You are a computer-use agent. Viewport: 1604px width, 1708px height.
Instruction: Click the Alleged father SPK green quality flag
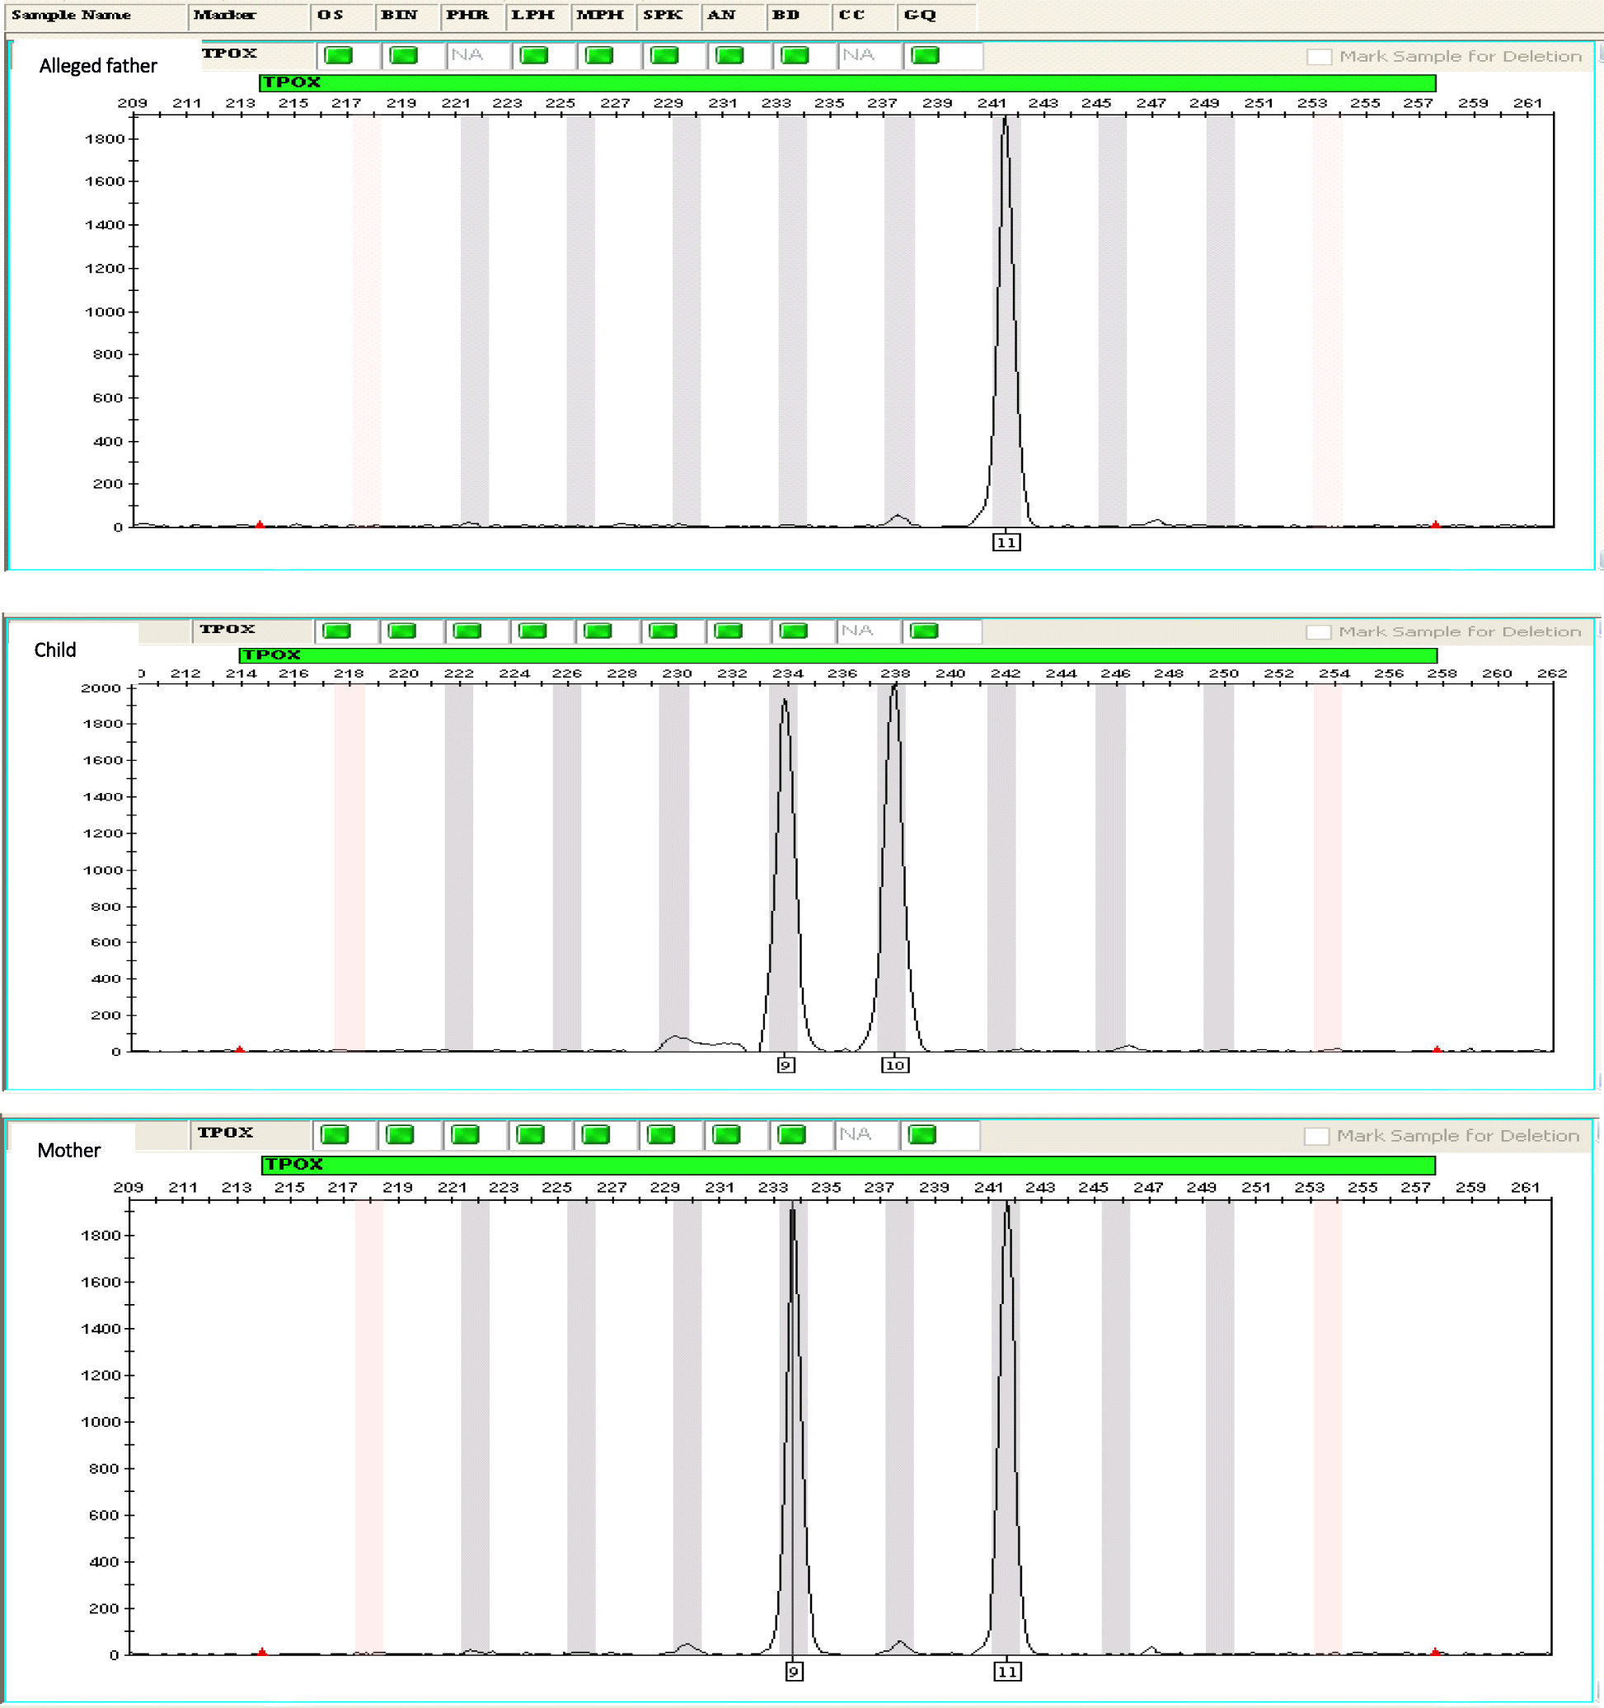(x=665, y=56)
